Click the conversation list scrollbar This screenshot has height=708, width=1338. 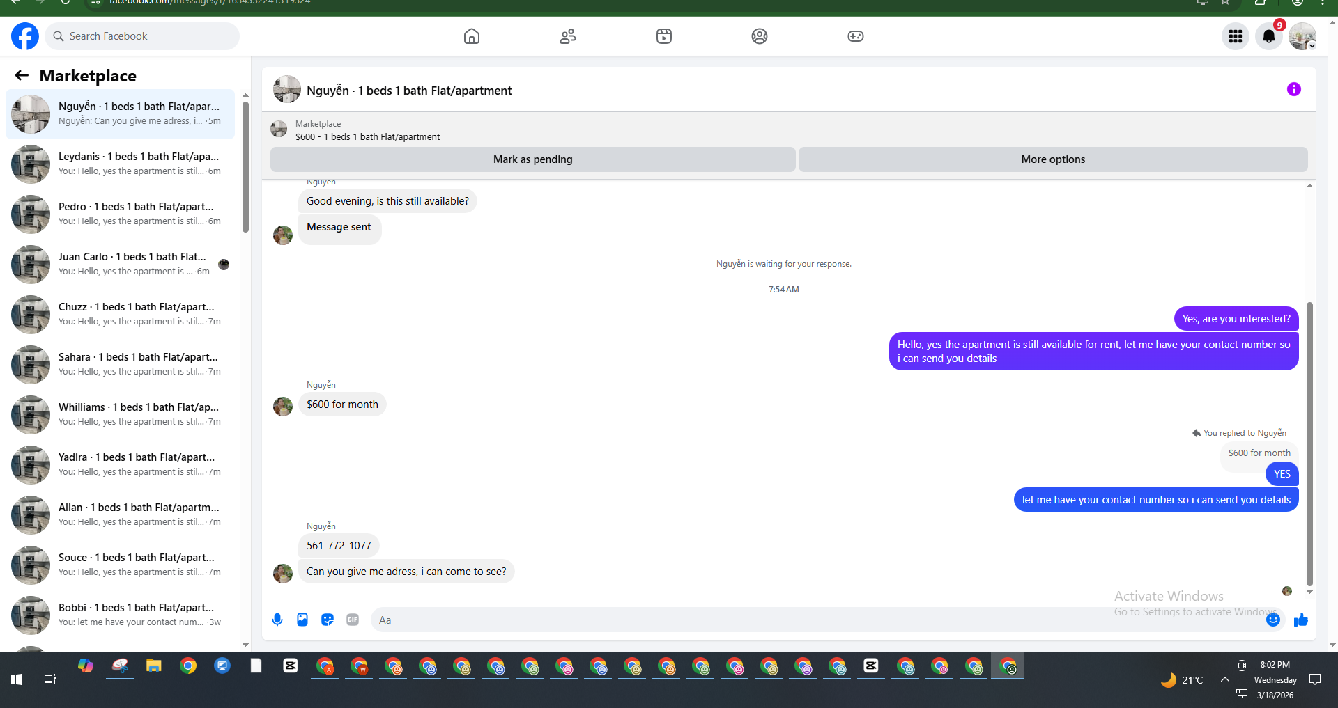point(245,167)
